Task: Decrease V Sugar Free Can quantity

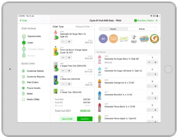Action: click(63, 71)
